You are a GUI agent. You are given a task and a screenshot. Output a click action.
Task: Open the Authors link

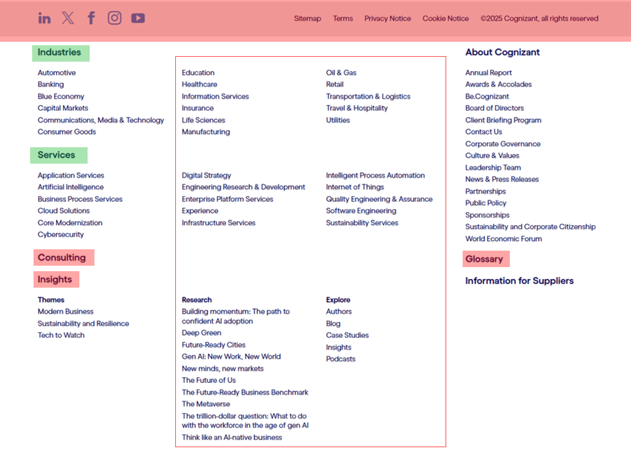(339, 312)
